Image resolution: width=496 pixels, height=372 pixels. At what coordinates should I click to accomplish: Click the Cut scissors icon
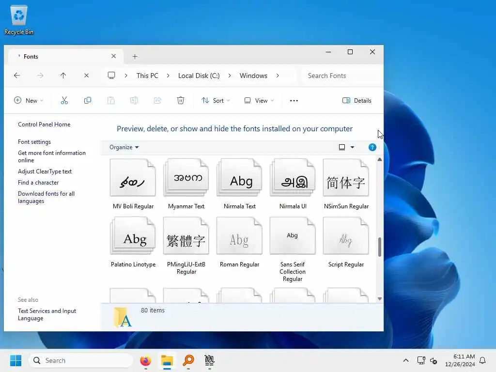point(64,101)
